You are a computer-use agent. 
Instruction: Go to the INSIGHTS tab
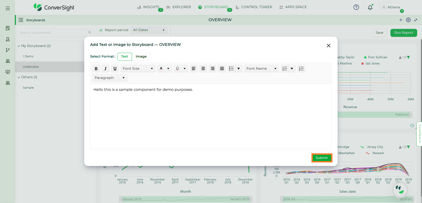(x=148, y=7)
